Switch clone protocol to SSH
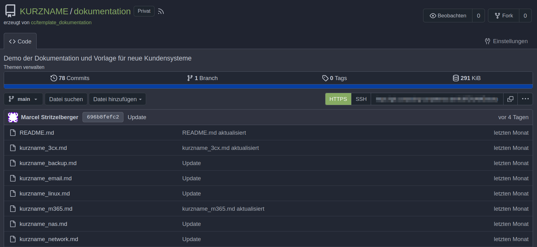Viewport: 537px width, 247px height. pyautogui.click(x=361, y=99)
